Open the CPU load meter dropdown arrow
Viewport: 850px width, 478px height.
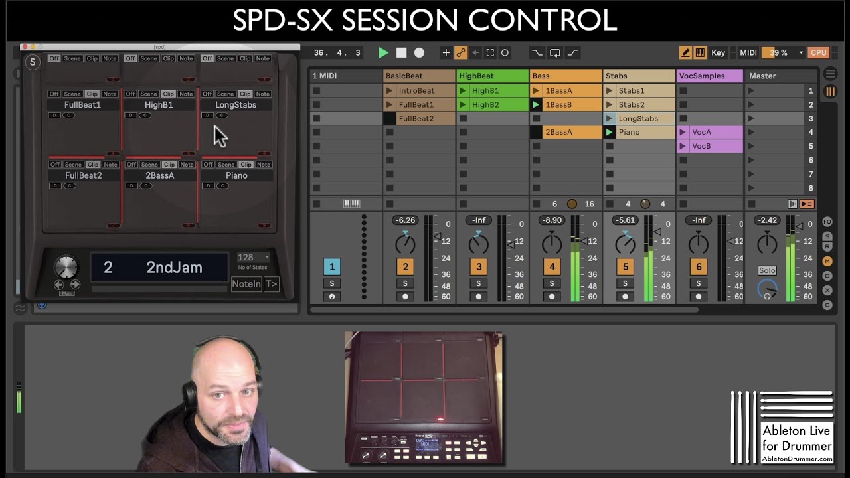pyautogui.click(x=801, y=53)
